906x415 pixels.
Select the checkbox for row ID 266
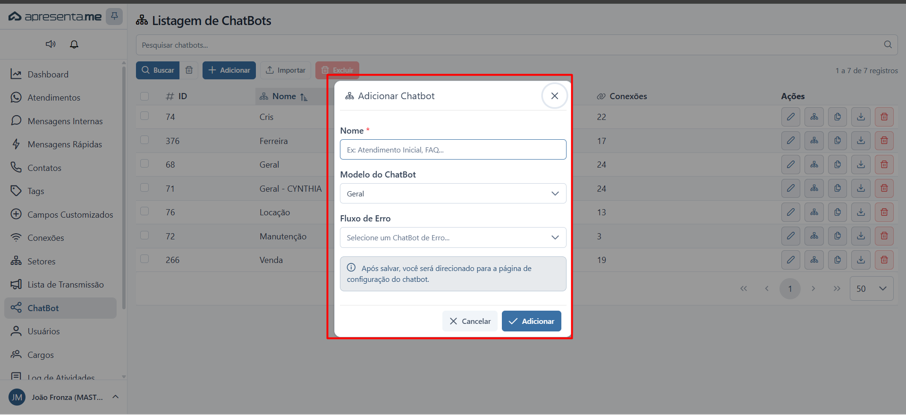click(x=144, y=259)
